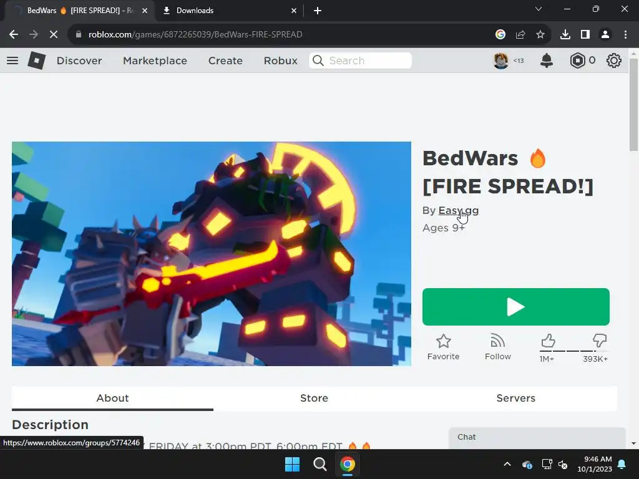Click the green Play button
Screen dimensions: 639x479
[516, 307]
